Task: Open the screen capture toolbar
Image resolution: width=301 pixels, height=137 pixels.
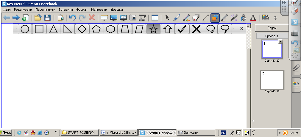Action: tap(133, 18)
